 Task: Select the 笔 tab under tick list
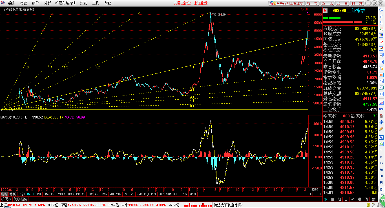point(326,199)
